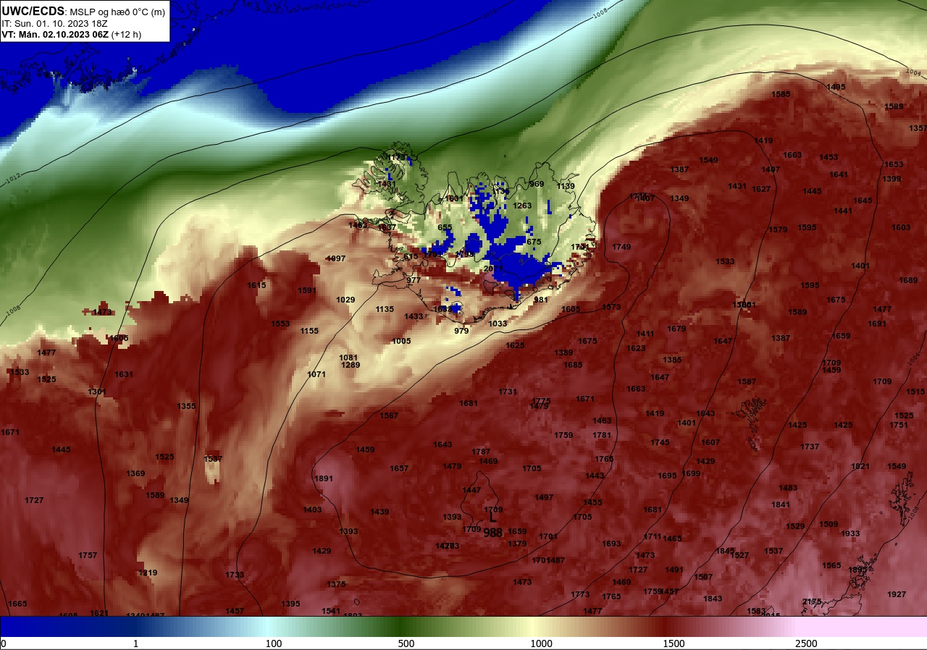Screen dimensions: 927x650
Task: Click the 1497 height value
Action: 544,497
